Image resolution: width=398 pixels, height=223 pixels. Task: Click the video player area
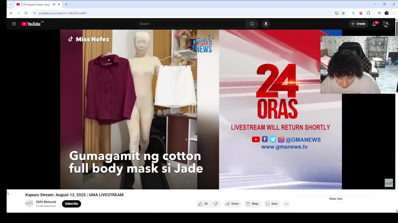(201, 109)
